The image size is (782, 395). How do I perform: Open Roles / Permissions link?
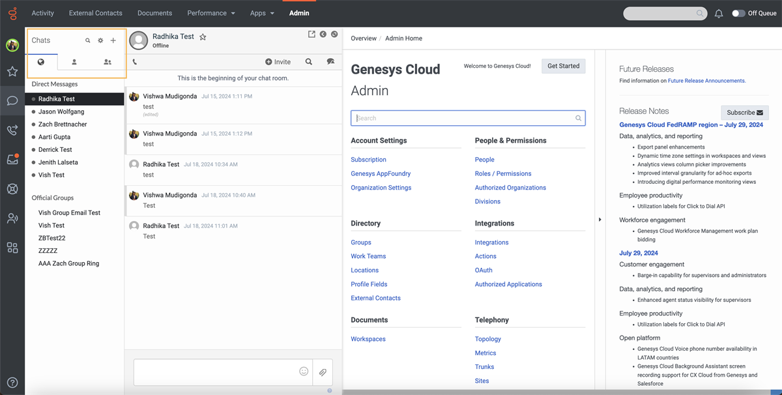502,173
